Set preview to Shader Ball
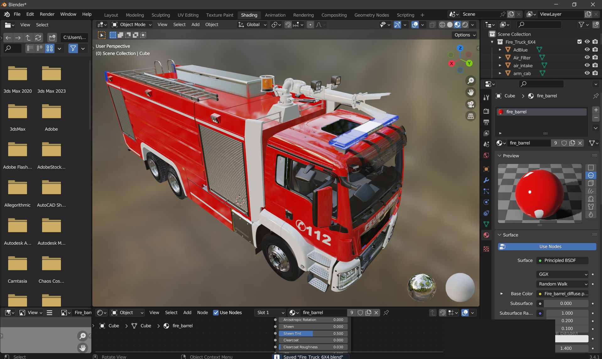The width and height of the screenshot is (602, 359). 591,199
